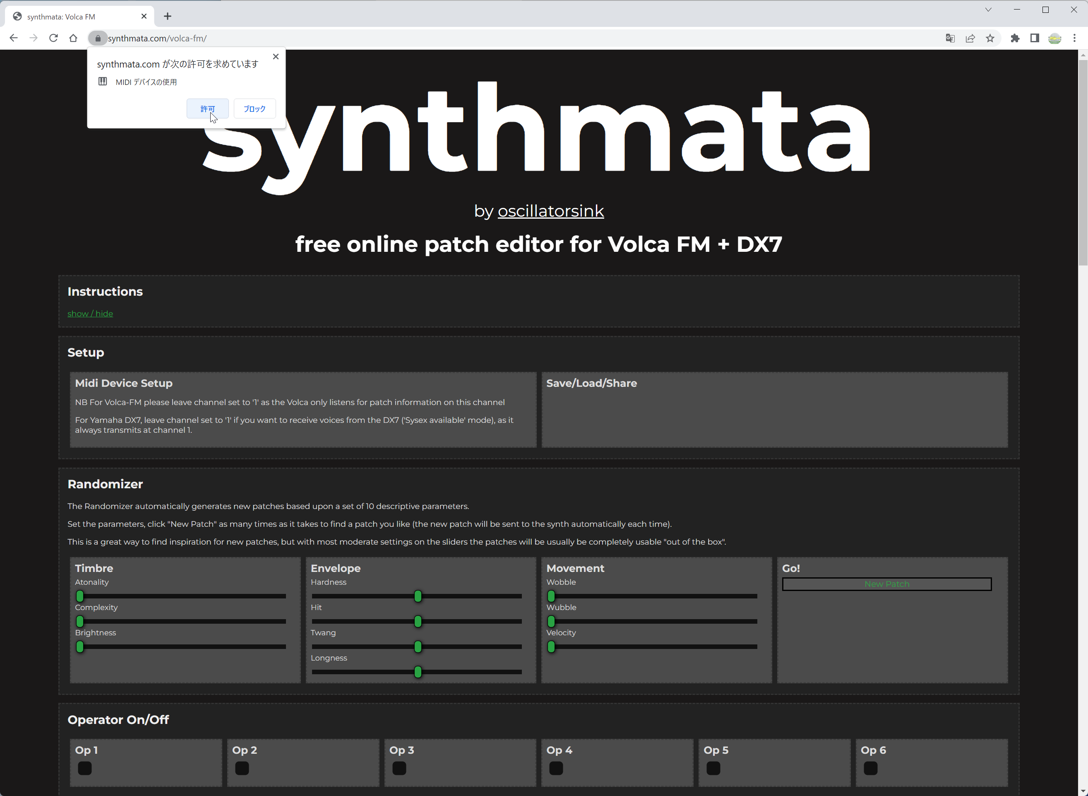The image size is (1088, 796).
Task: Adjust the Atonality slider
Action: (x=180, y=596)
